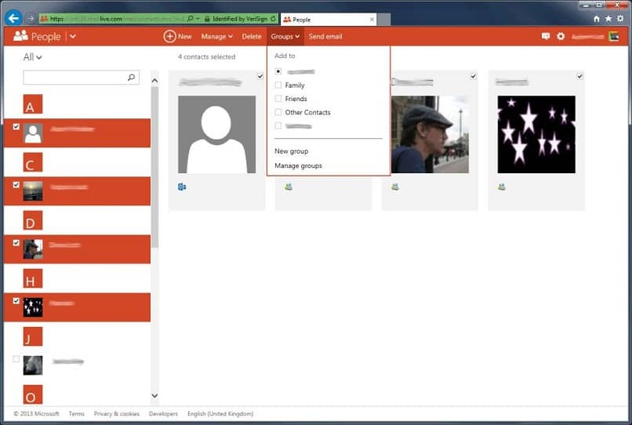This screenshot has height=425, width=632.
Task: Click the J letter tile in contact list
Action: click(33, 336)
